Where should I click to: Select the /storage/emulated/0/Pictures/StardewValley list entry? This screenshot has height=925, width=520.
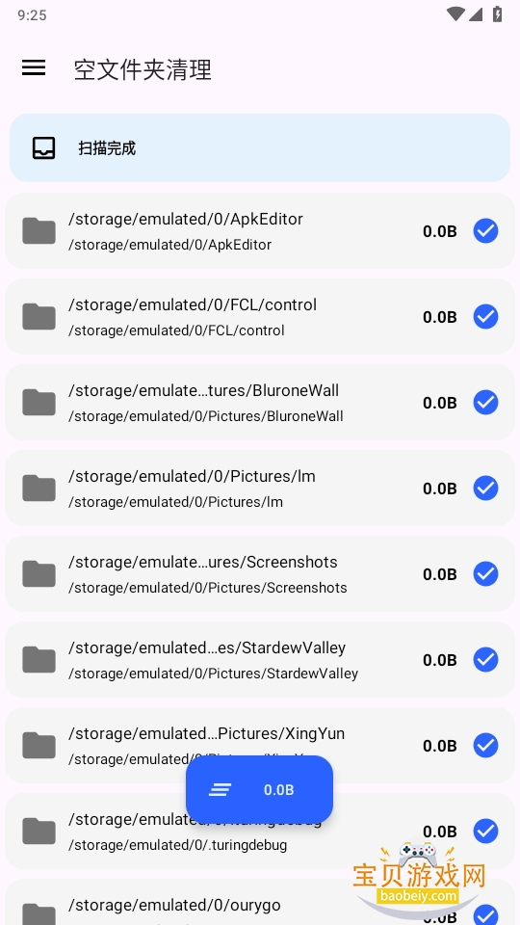point(260,659)
